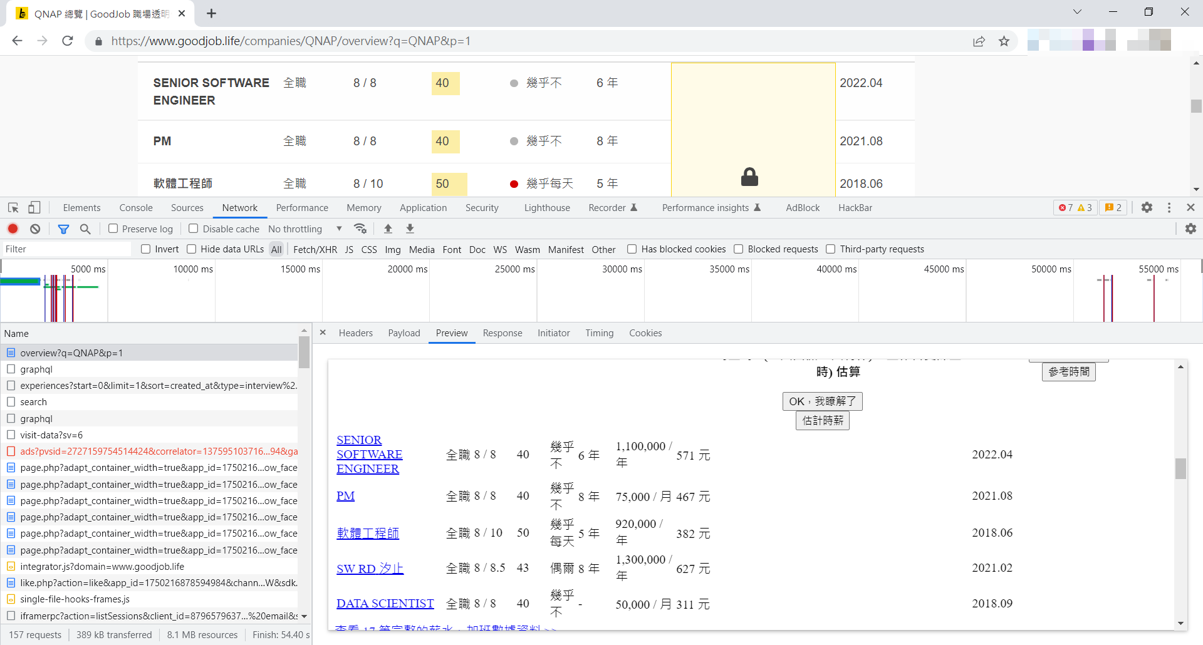Click the 估計時薪 button
Screen dimensions: 1203x645
click(x=823, y=421)
